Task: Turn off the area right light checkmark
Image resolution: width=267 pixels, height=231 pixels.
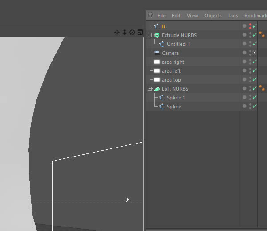Action: 255,62
